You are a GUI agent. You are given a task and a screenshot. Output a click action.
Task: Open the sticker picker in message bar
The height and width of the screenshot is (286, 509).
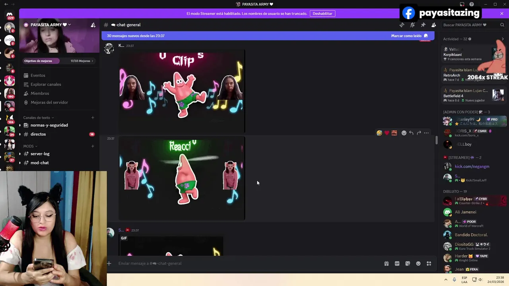pyautogui.click(x=408, y=263)
